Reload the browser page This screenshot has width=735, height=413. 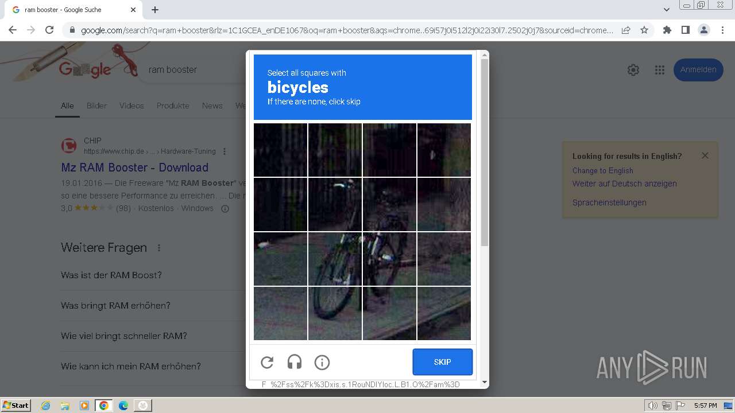click(49, 30)
